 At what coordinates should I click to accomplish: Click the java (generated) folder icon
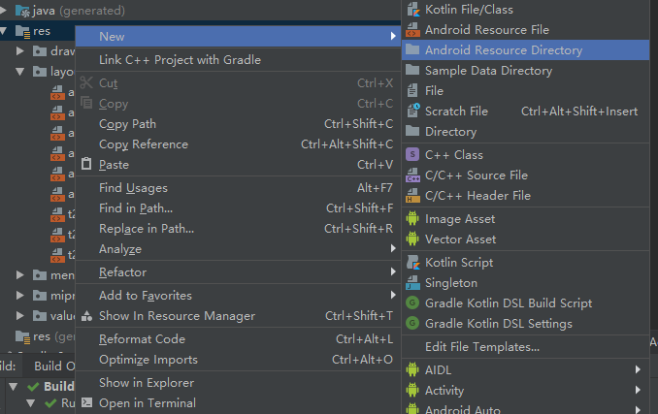(22, 11)
